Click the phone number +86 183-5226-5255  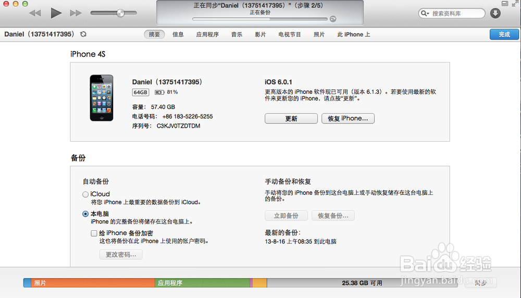tap(188, 117)
